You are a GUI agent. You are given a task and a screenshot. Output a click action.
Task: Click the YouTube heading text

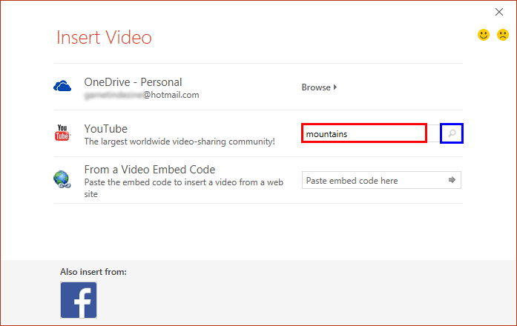[x=105, y=129]
